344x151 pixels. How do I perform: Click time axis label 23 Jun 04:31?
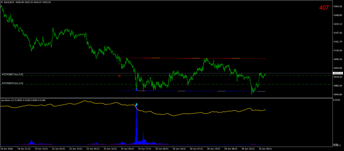93,149
